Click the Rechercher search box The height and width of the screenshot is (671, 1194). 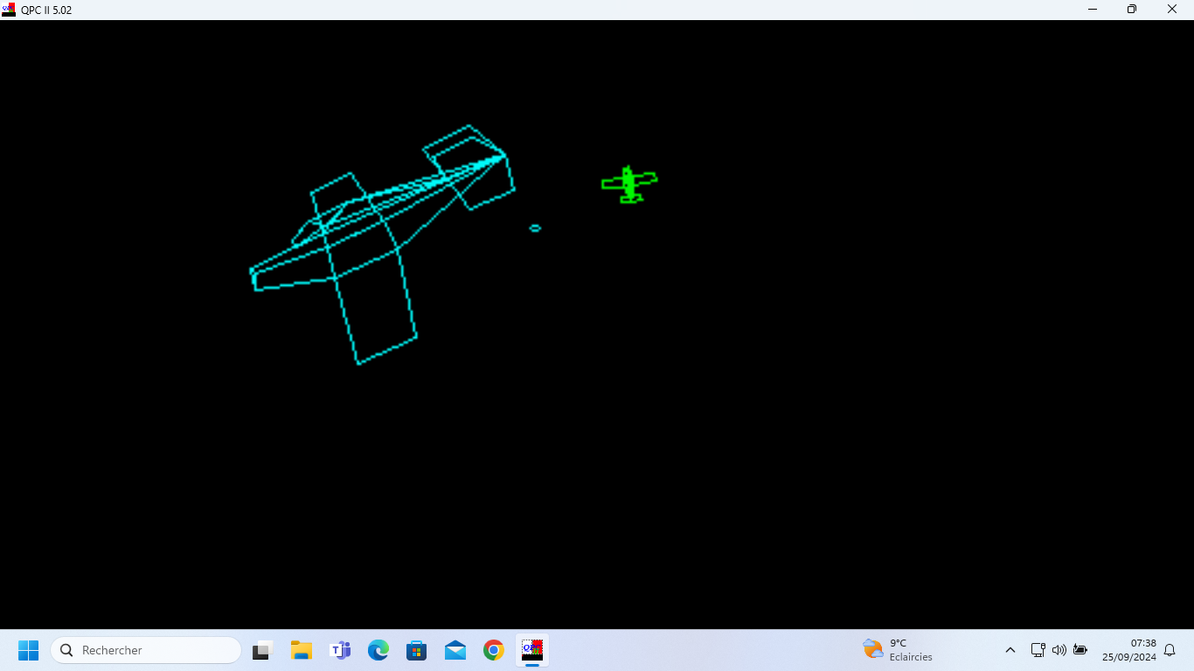(146, 650)
